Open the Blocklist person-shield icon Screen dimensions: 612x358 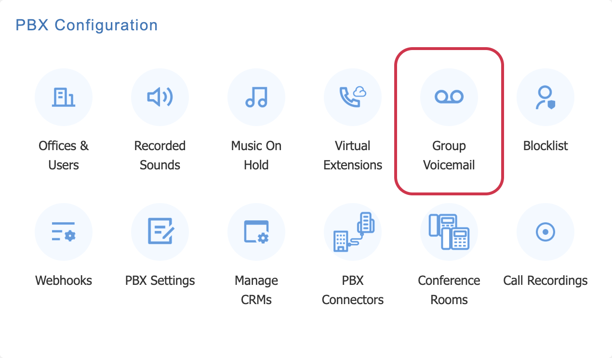pos(545,97)
